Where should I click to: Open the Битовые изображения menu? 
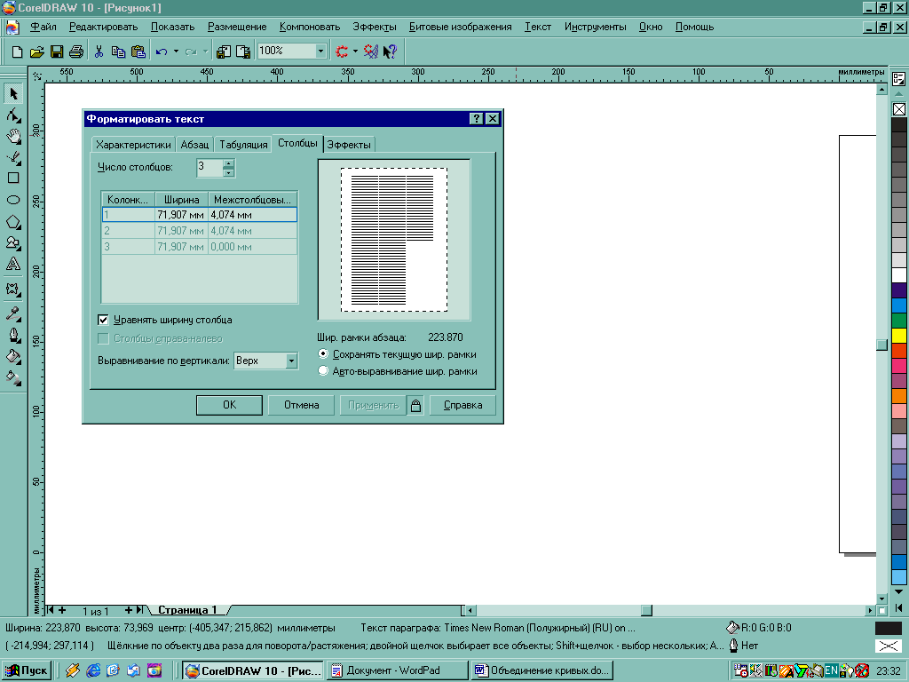point(461,27)
